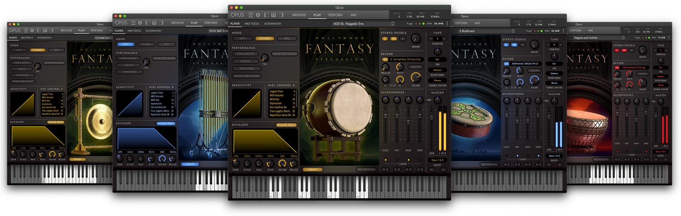Adjust envelope Curve knob in center window
681x216 pixels.
(236, 163)
